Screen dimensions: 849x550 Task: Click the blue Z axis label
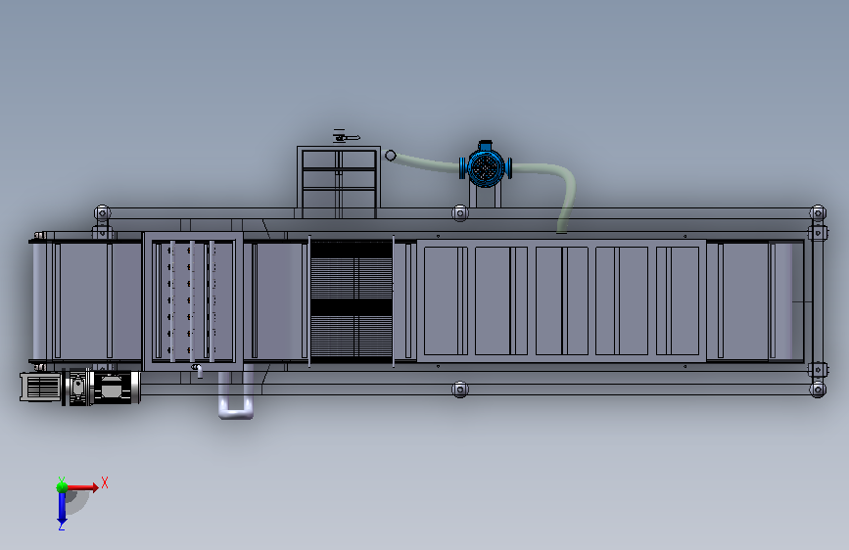tap(62, 526)
